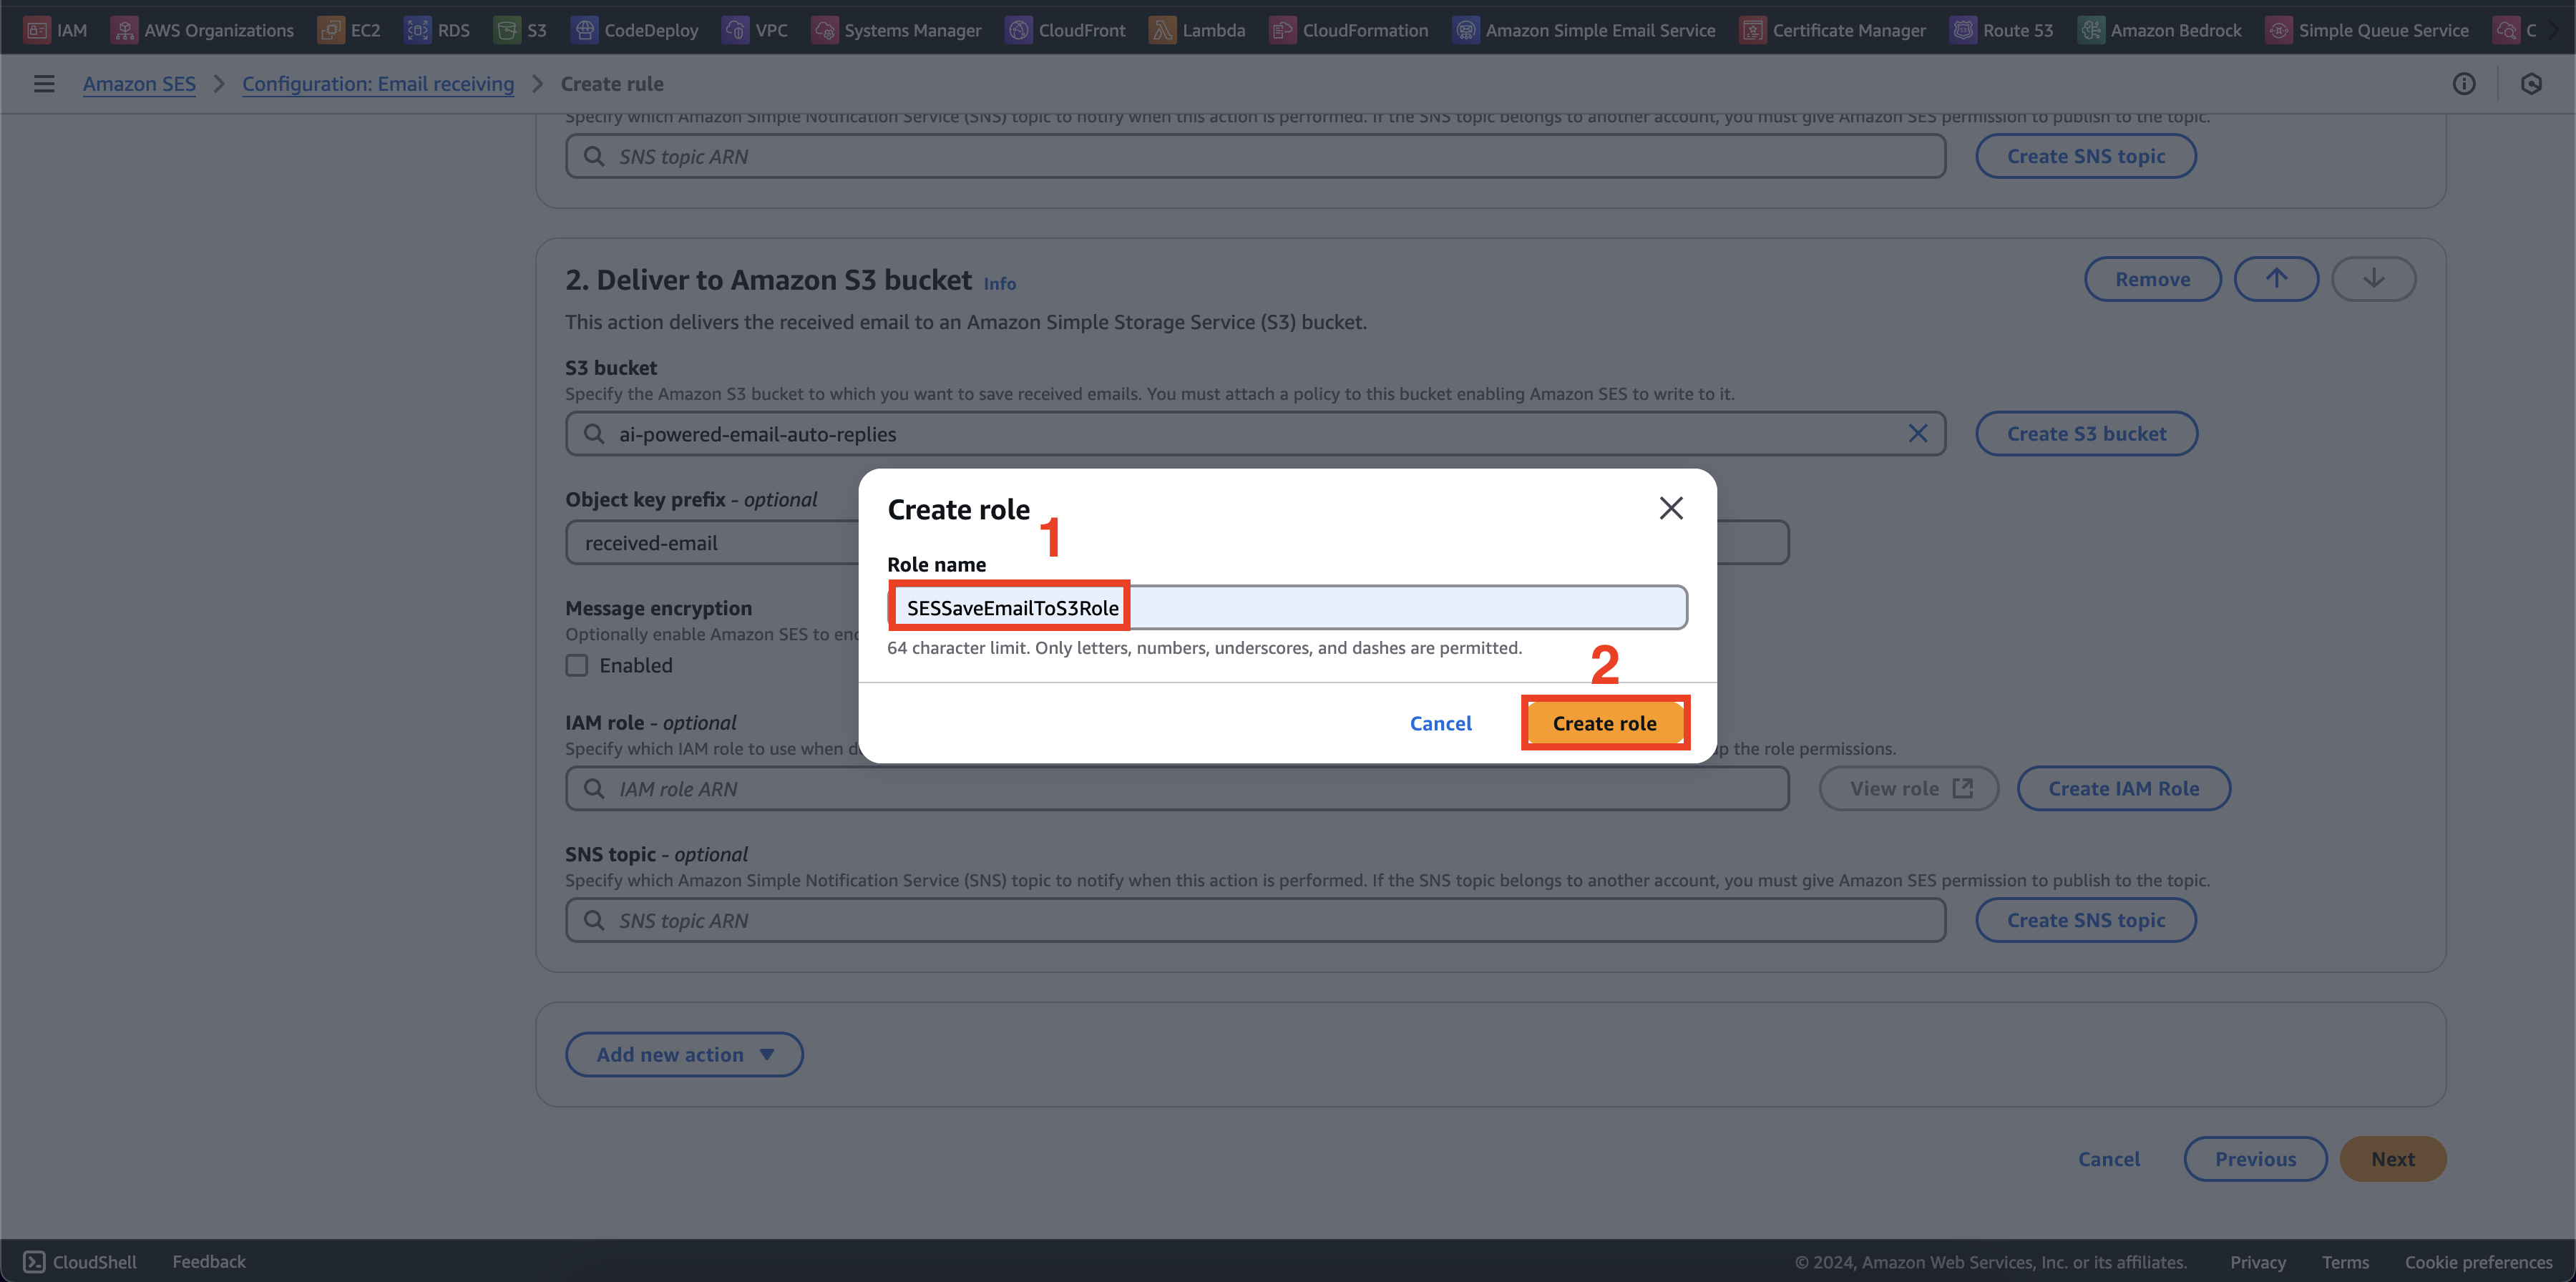This screenshot has height=1282, width=2576.
Task: Cancel the Create role dialog
Action: (x=1440, y=723)
